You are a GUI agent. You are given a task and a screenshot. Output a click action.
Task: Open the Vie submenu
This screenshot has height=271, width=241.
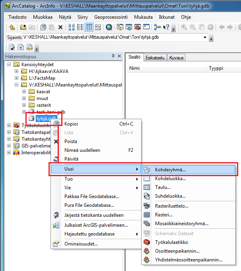pos(96,188)
